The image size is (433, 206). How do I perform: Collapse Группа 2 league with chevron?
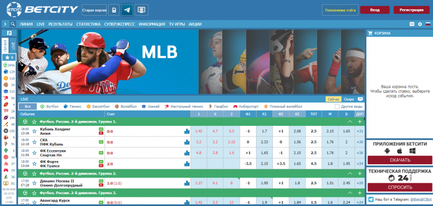[350, 173]
